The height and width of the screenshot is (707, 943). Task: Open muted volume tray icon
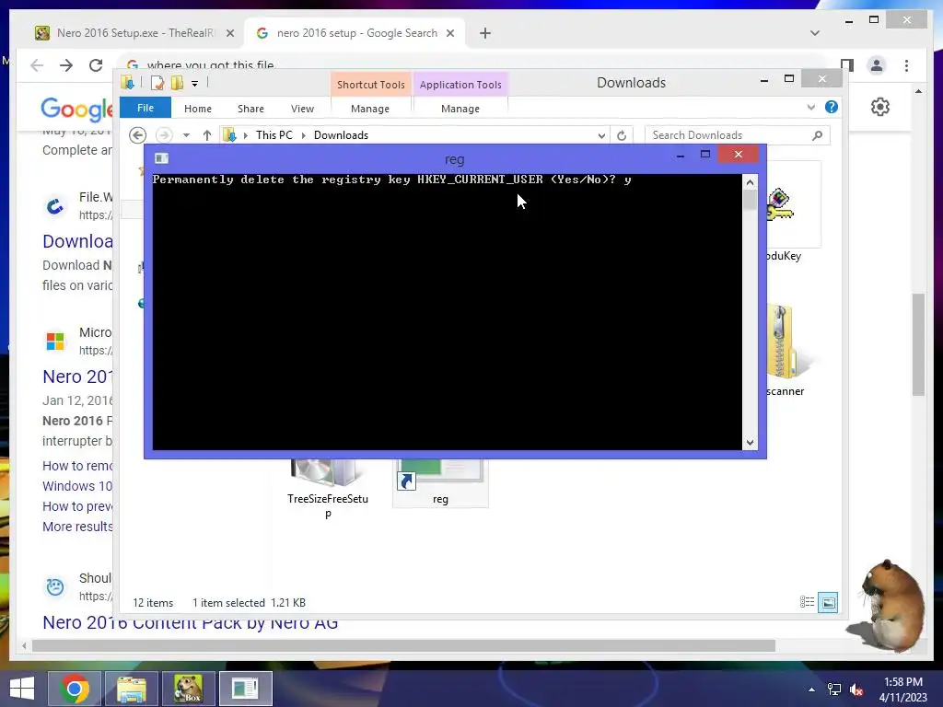(856, 690)
